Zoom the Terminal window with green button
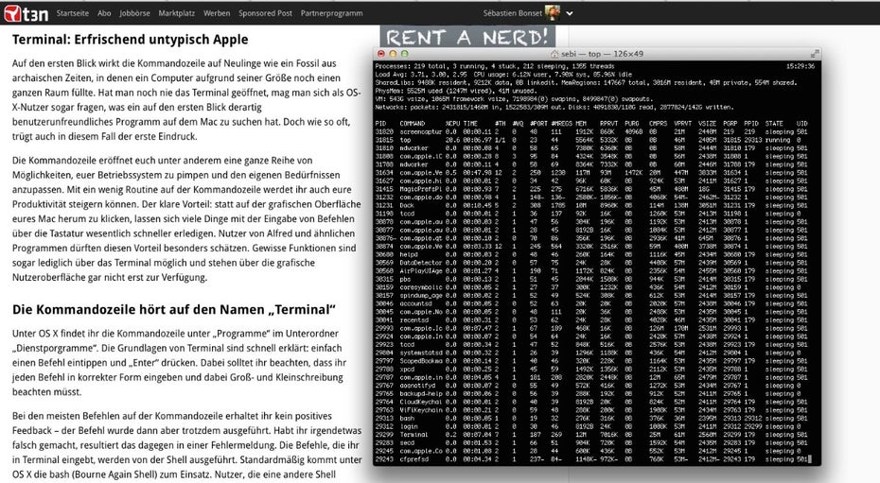The width and height of the screenshot is (880, 483). 405,54
